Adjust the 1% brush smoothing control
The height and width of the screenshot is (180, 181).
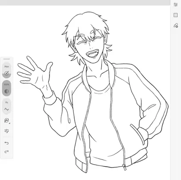(x=6, y=106)
